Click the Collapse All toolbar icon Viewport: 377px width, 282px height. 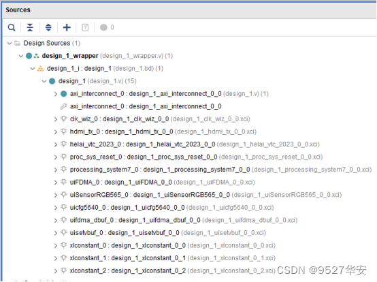tap(30, 27)
